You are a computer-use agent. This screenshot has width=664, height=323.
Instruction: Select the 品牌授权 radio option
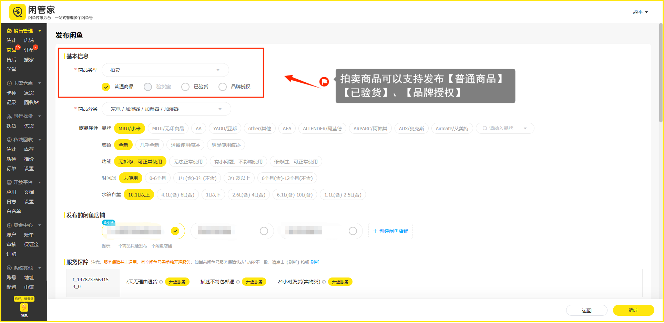tap(223, 87)
